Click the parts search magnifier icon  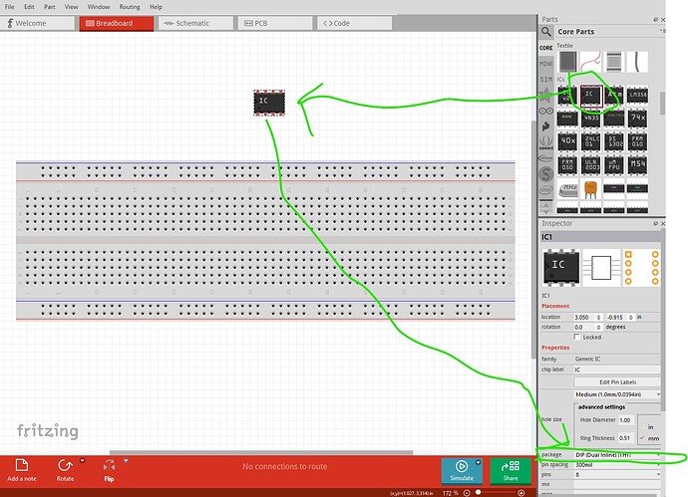[546, 32]
